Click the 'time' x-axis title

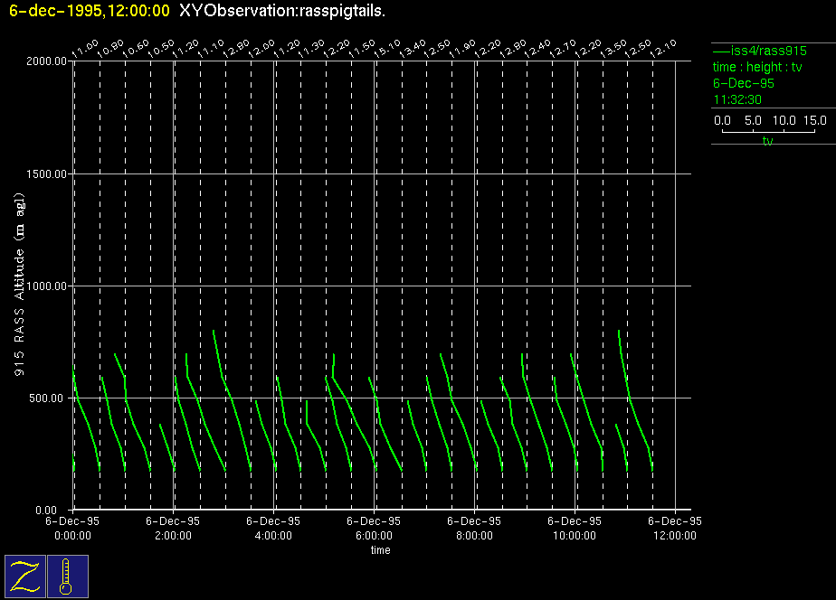(x=380, y=550)
